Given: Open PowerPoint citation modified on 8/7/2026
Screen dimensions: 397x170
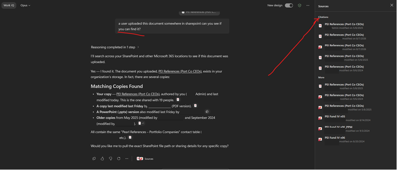Looking at the screenshot, I should coord(342,47).
